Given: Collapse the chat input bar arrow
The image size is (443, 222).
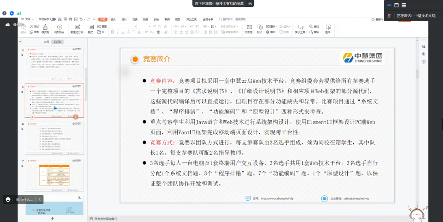Looking at the screenshot, I should (x=40, y=199).
